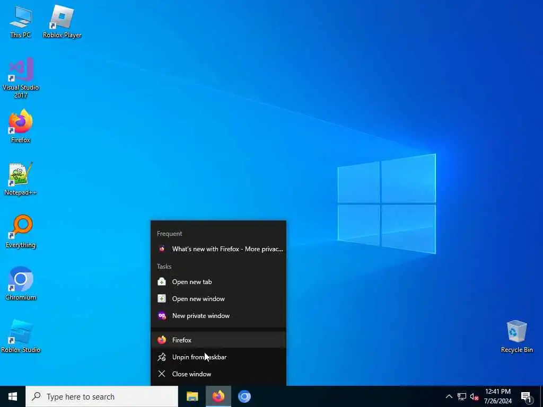
Task: Select Chromium desktop shortcut
Action: [21, 284]
